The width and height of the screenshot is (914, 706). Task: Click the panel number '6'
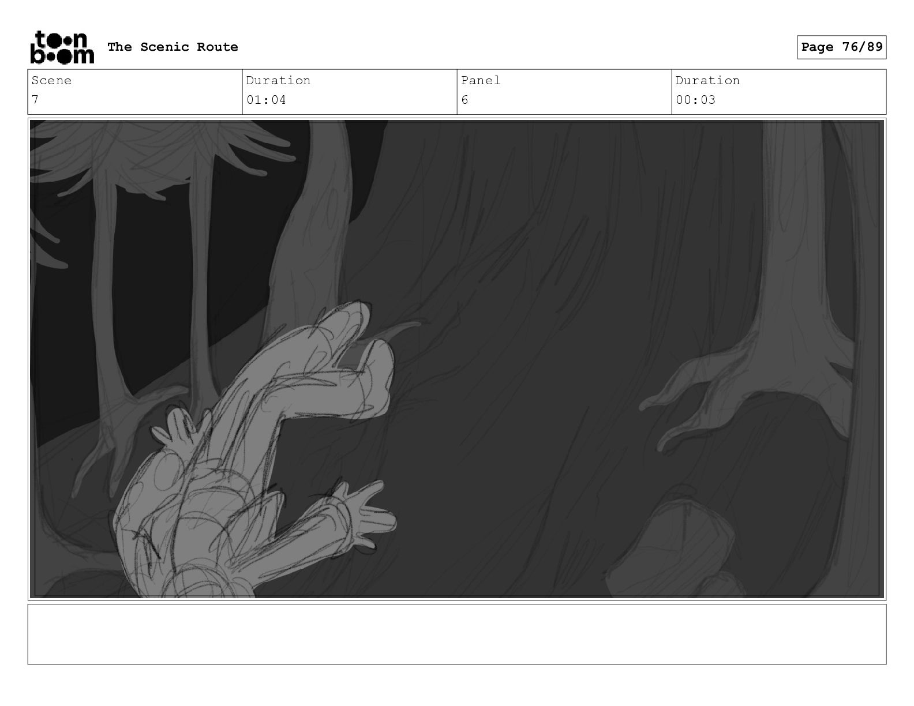point(465,100)
